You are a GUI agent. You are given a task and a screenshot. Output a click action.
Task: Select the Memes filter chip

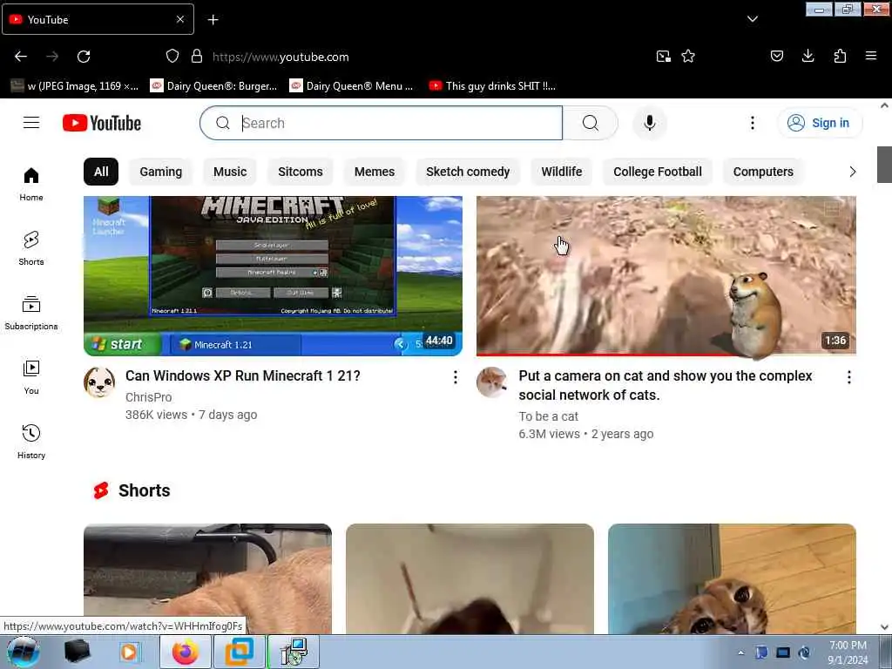click(x=375, y=172)
